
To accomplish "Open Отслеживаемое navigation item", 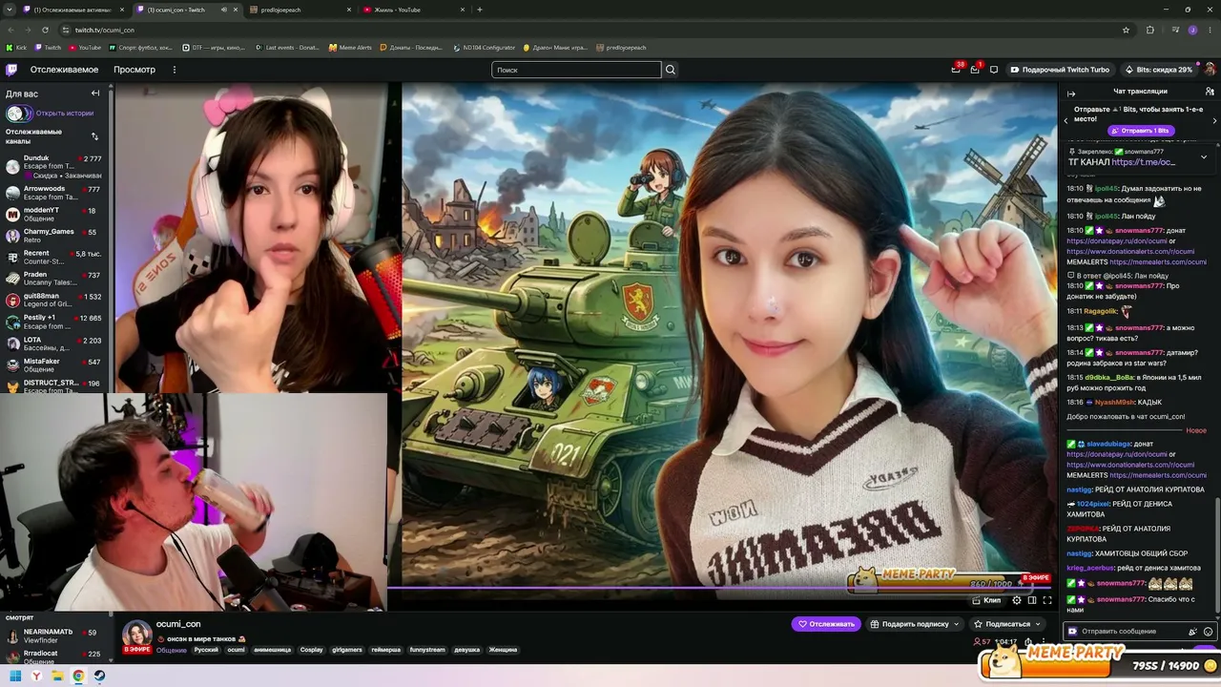I will tap(64, 70).
